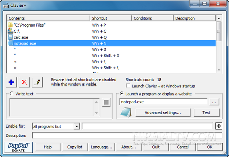229x157 pixels.
Task: Select the row with shortcut Win + Shift + 3
Action: point(111,56)
